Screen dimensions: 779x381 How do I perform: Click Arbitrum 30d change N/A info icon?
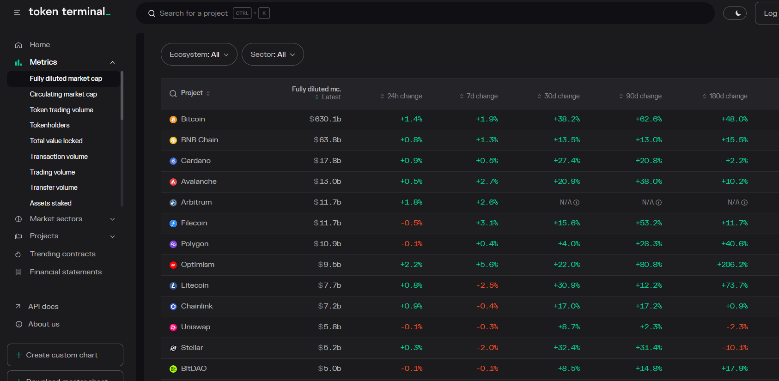coord(577,202)
